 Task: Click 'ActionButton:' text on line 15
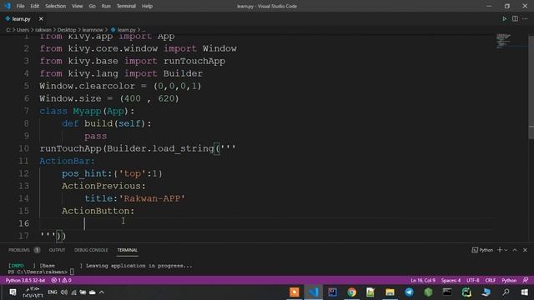(98, 211)
